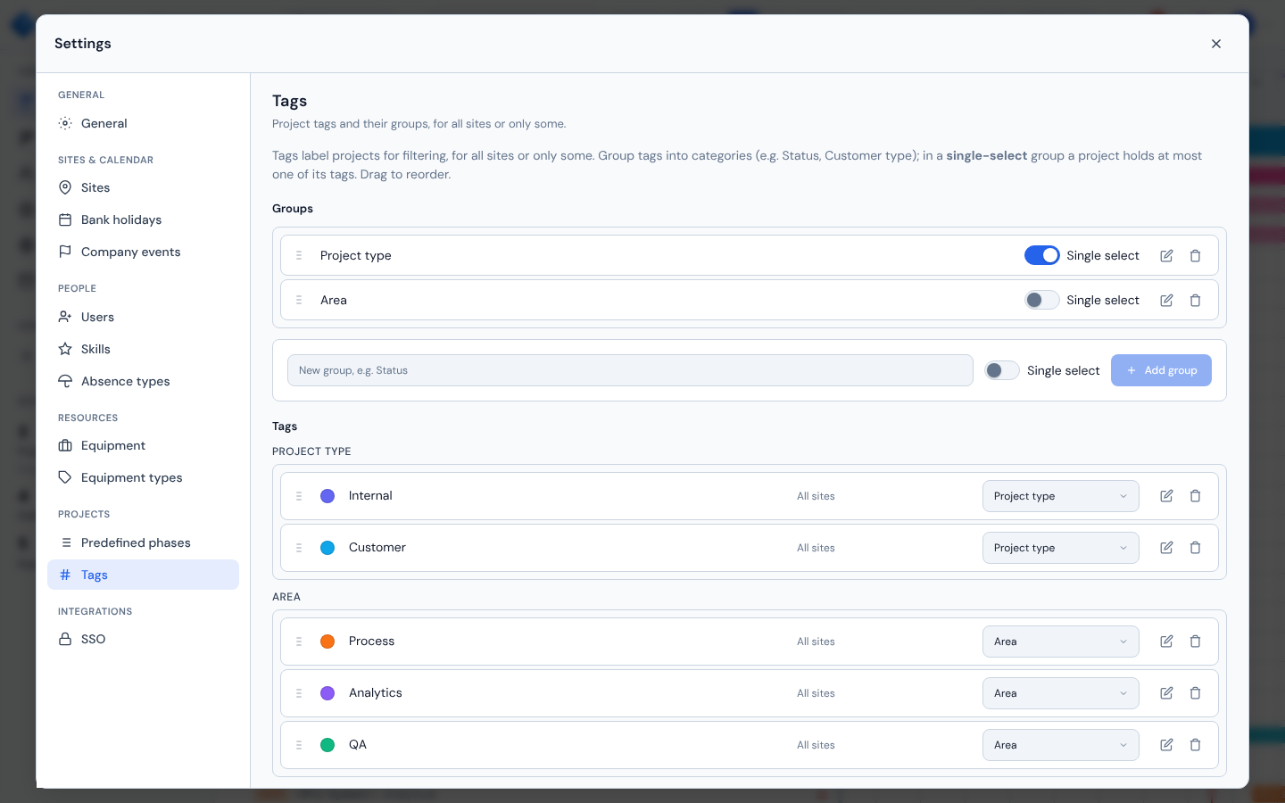This screenshot has width=1285, height=803.
Task: Click the QA tag name
Action: click(x=358, y=745)
